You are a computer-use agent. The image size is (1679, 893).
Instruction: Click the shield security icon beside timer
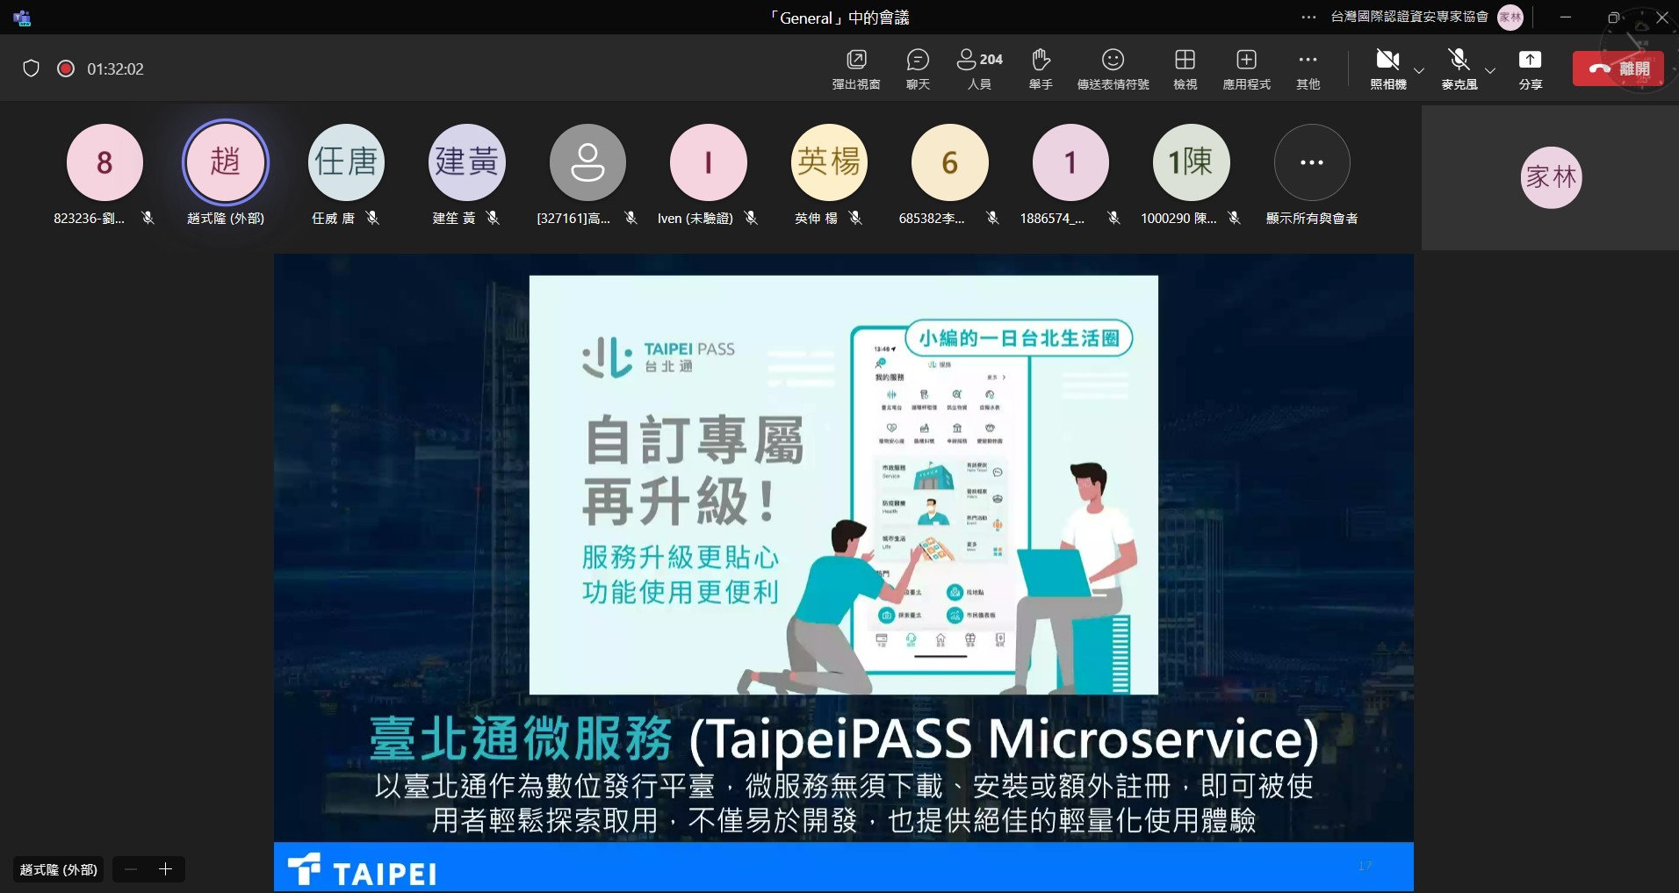[x=31, y=68]
